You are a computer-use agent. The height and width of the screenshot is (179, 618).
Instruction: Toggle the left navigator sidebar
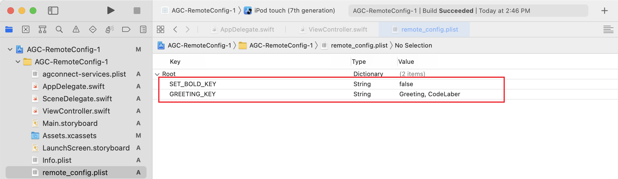tap(53, 10)
